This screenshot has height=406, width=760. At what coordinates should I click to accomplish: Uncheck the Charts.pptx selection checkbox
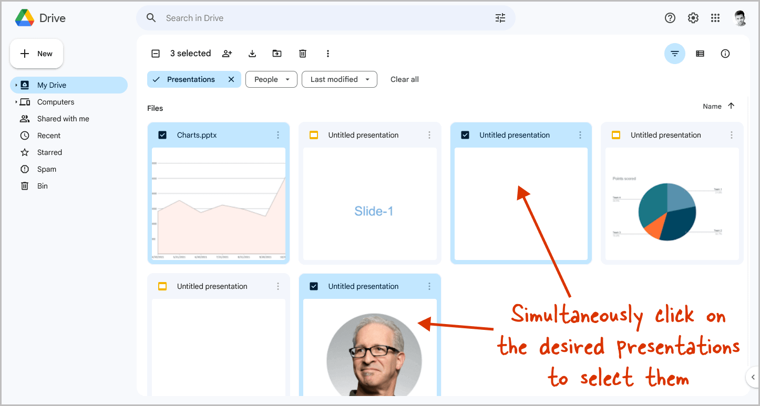pyautogui.click(x=162, y=135)
